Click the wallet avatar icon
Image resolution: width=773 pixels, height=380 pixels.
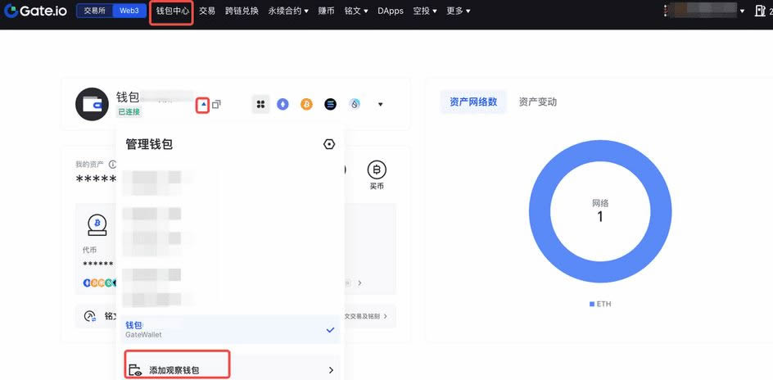(x=92, y=104)
